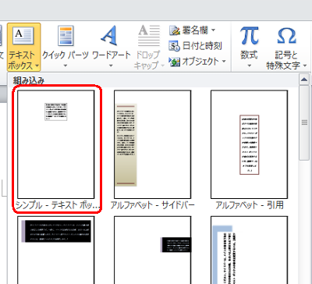Click the 記号と特殊文字 omega icon
Screen dimensions: 312x284
click(286, 36)
